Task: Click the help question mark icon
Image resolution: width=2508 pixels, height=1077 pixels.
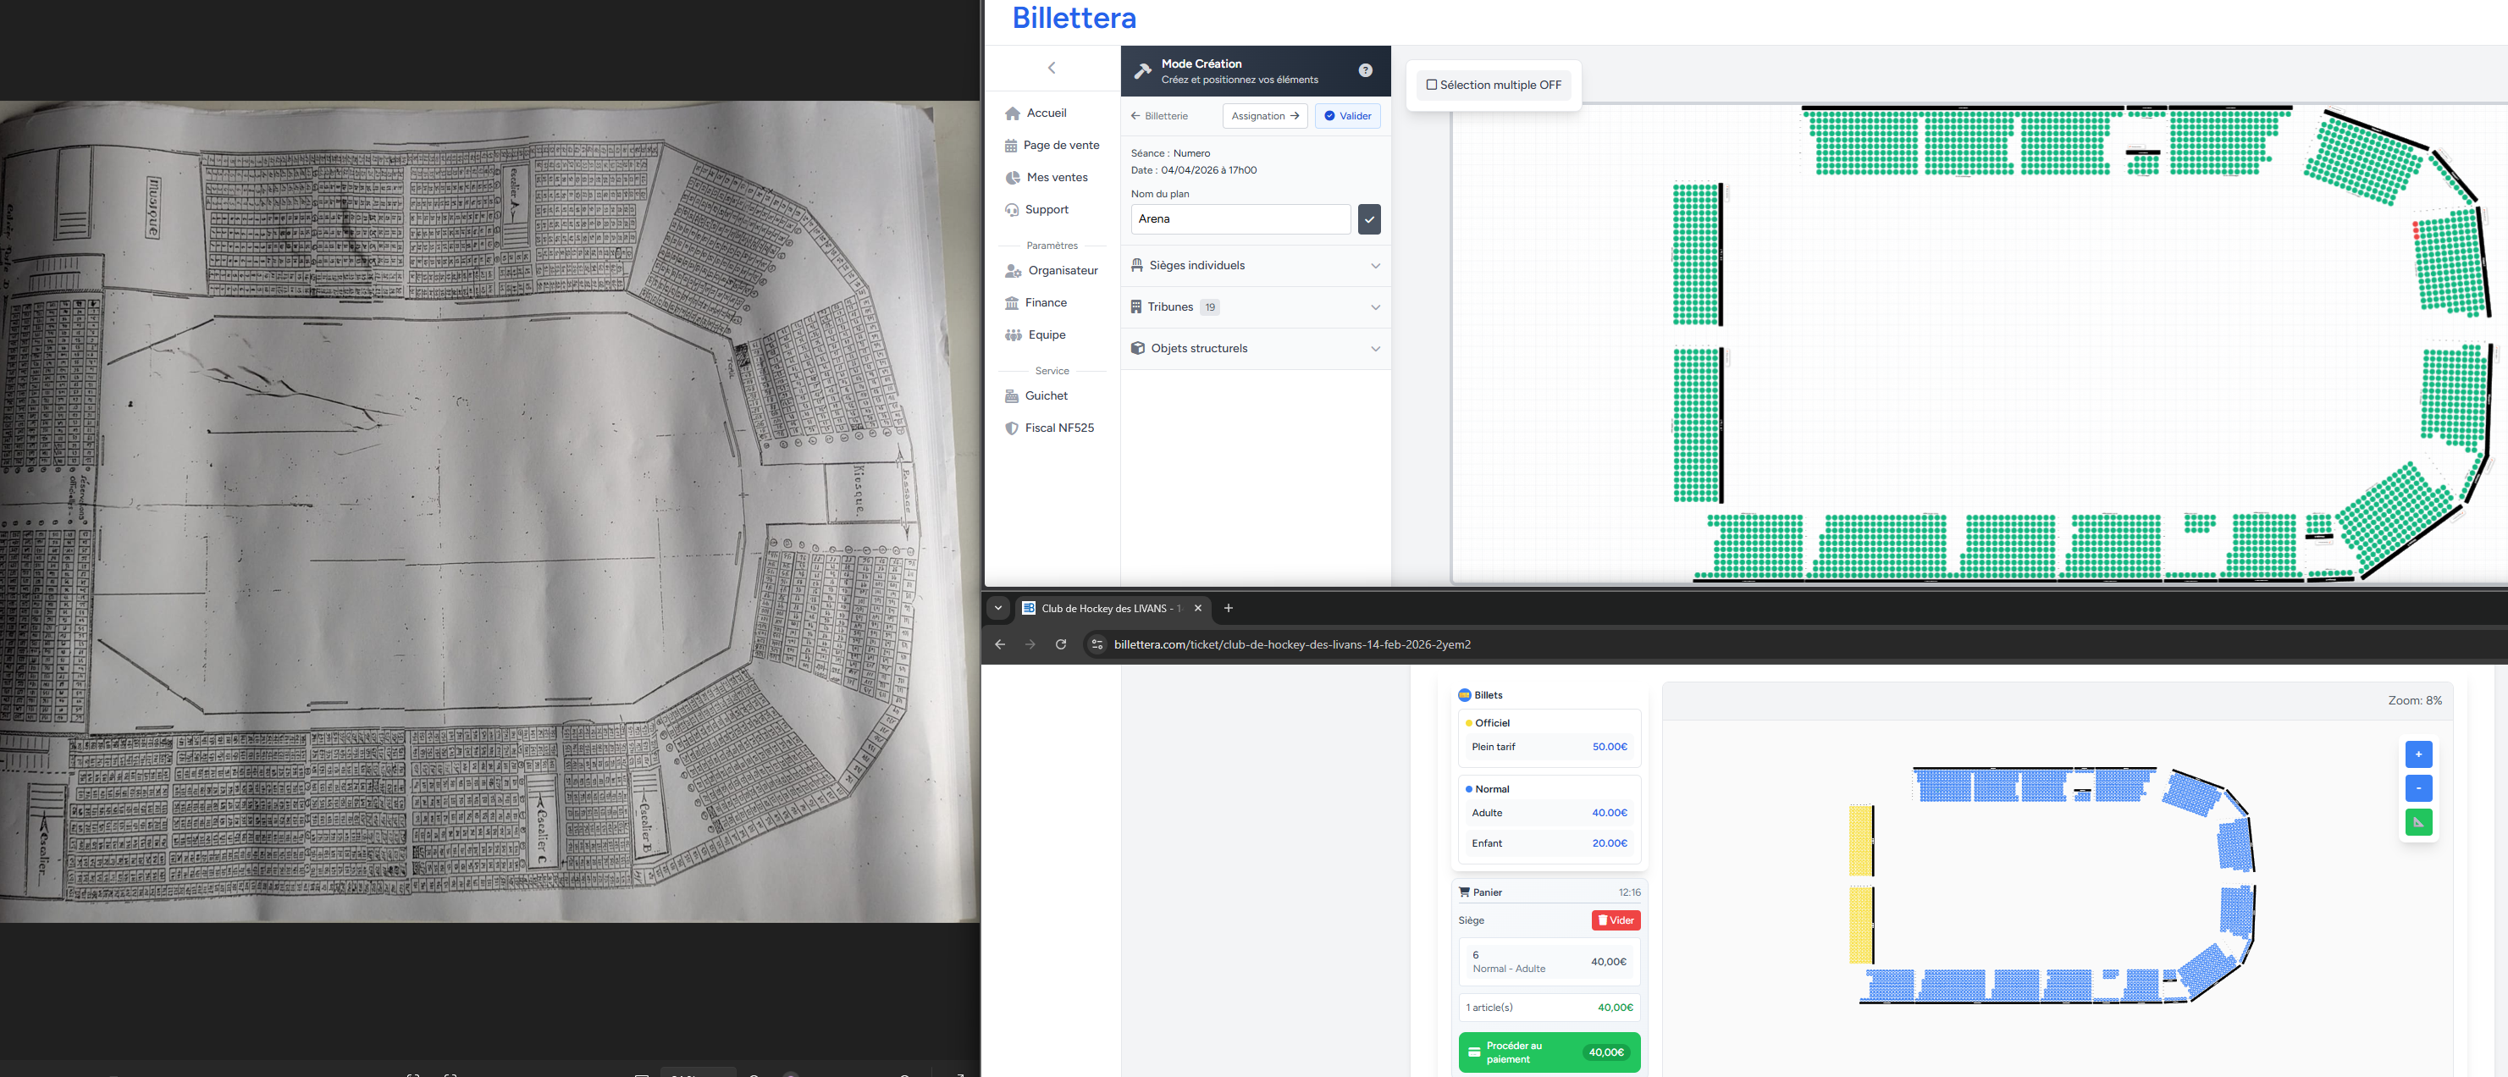Action: click(x=1365, y=70)
